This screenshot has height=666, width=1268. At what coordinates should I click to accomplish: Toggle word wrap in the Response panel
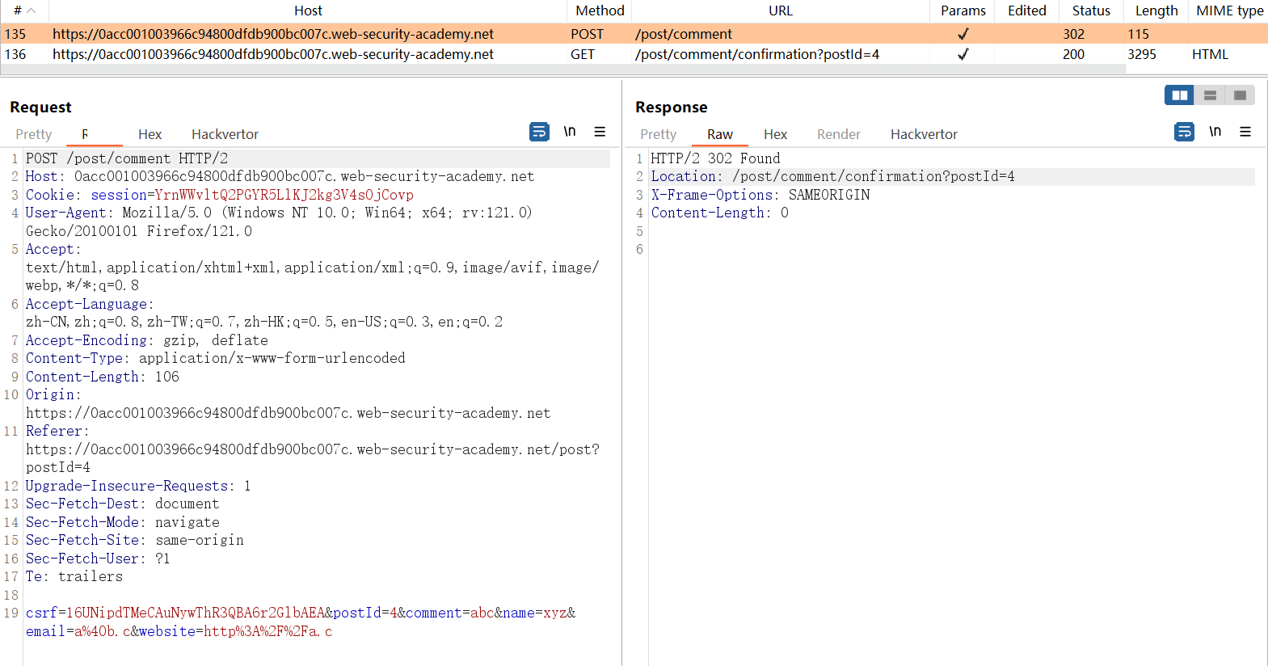[x=1184, y=132]
